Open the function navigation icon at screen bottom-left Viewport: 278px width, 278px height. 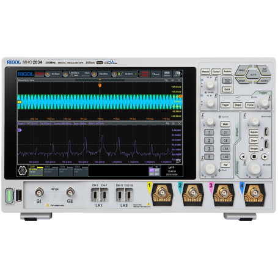(23, 170)
